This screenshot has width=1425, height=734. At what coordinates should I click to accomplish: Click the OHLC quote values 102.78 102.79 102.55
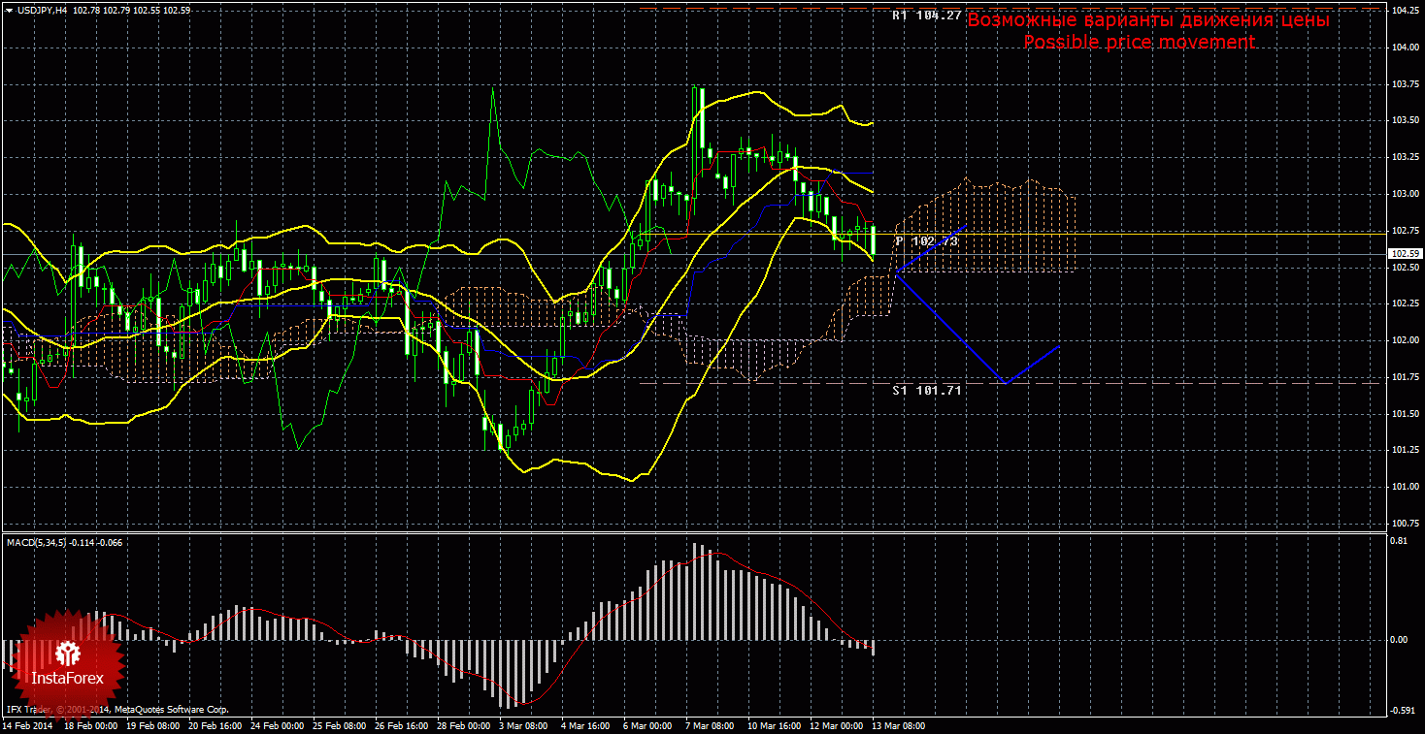pyautogui.click(x=116, y=9)
